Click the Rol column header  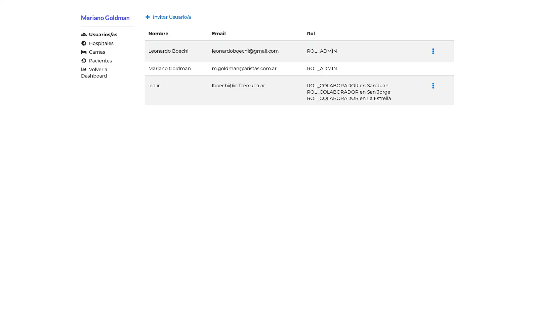[311, 34]
